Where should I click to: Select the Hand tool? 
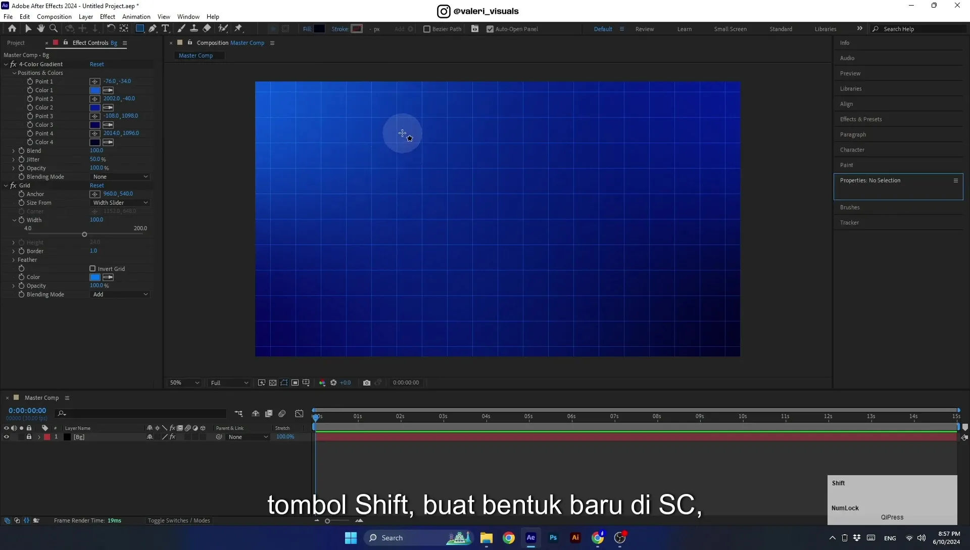pos(41,29)
